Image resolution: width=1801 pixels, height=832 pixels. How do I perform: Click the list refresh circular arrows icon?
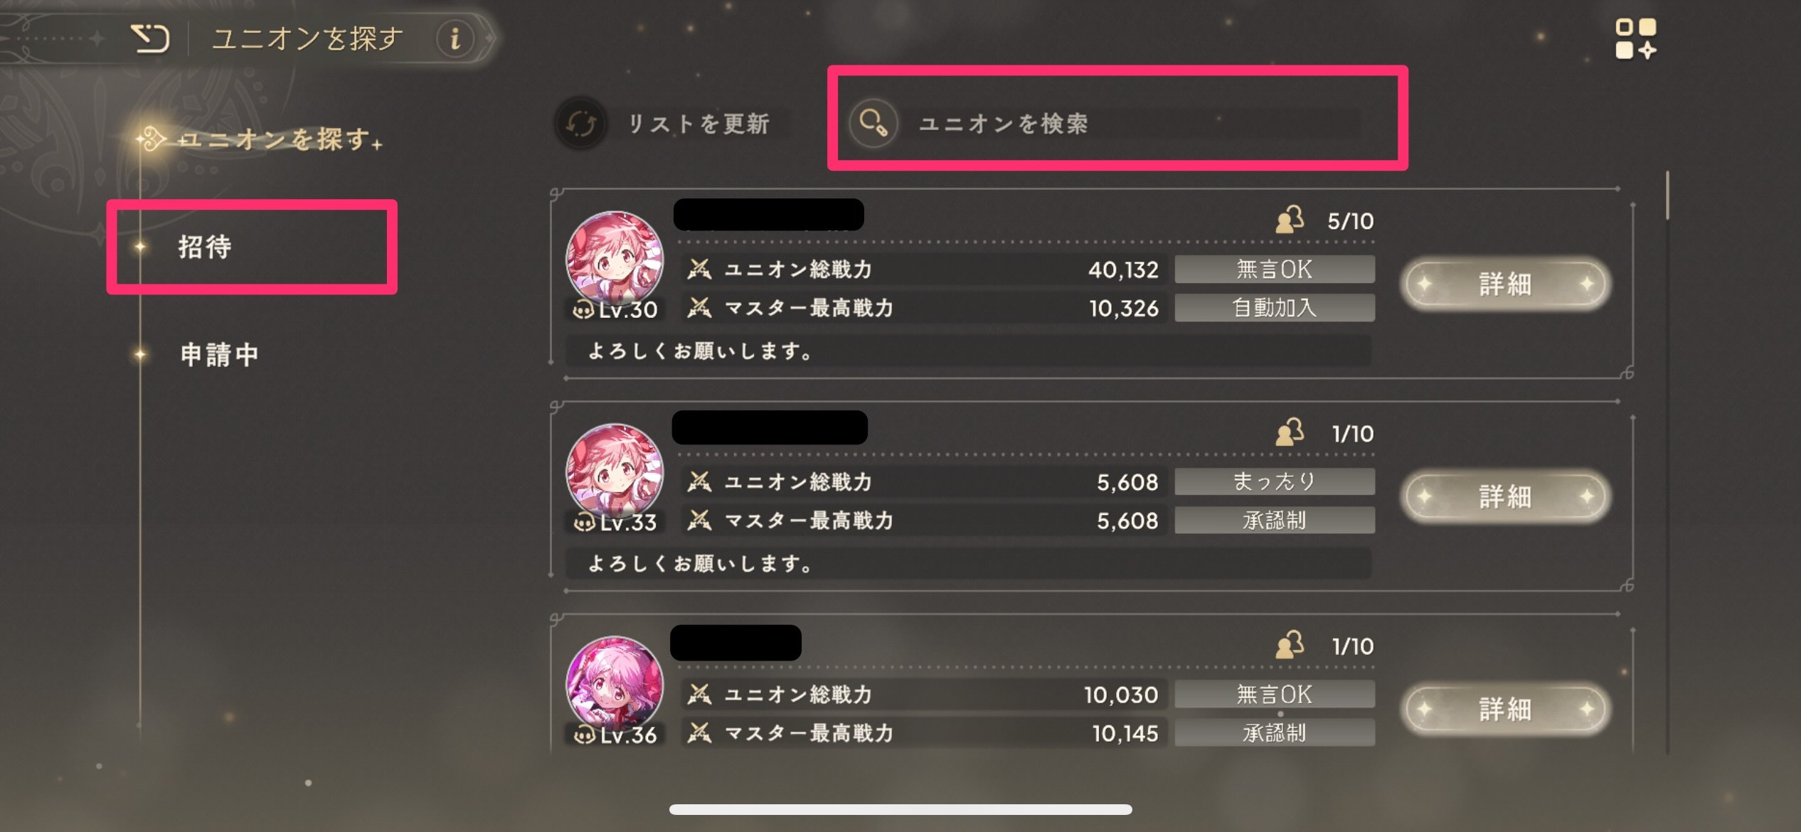581,124
